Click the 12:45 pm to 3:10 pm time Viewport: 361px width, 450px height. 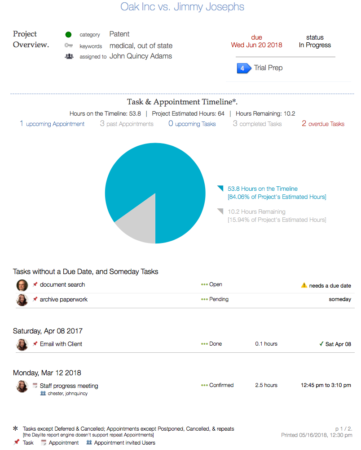point(326,385)
